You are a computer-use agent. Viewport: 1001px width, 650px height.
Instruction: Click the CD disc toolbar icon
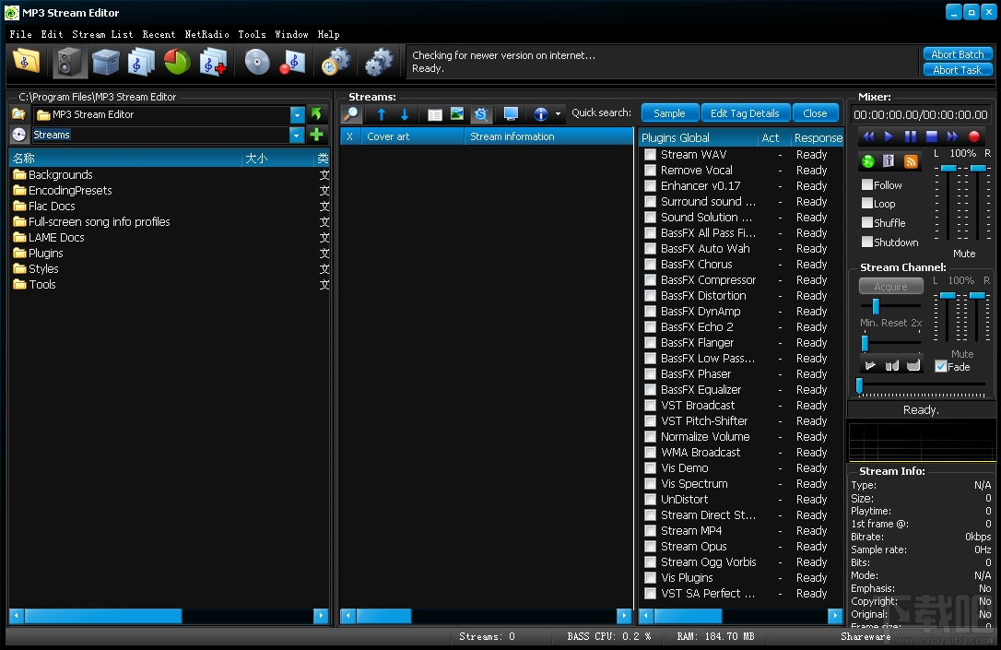(x=257, y=62)
